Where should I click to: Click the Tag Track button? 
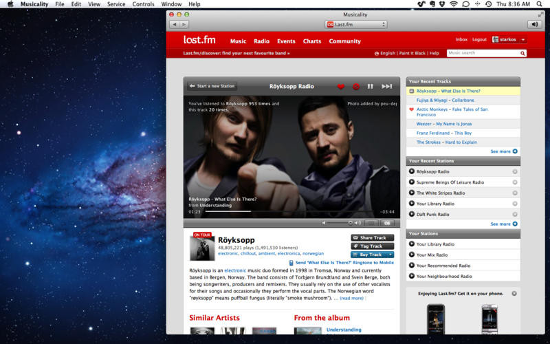point(372,246)
